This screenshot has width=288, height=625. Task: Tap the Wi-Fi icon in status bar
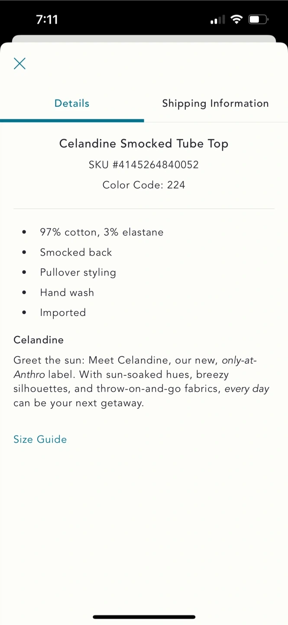tap(236, 20)
